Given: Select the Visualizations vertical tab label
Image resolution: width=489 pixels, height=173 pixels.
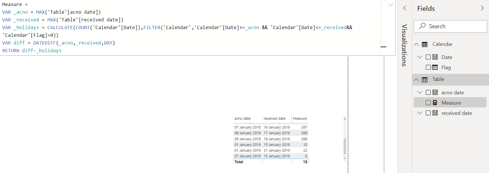Looking at the screenshot, I should click(x=404, y=45).
